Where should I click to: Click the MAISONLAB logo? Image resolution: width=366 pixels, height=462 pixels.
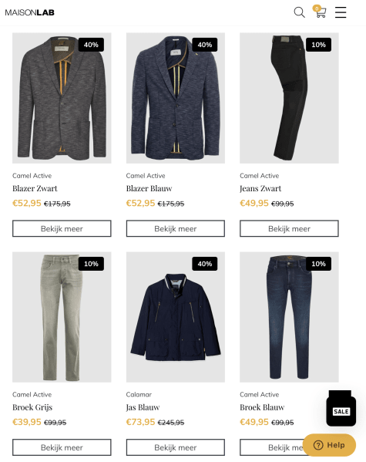click(x=30, y=12)
